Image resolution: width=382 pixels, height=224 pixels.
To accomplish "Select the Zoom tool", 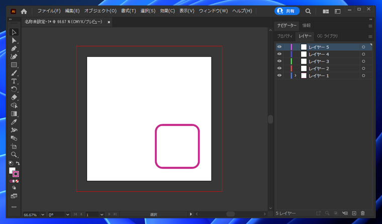I will click(x=14, y=155).
